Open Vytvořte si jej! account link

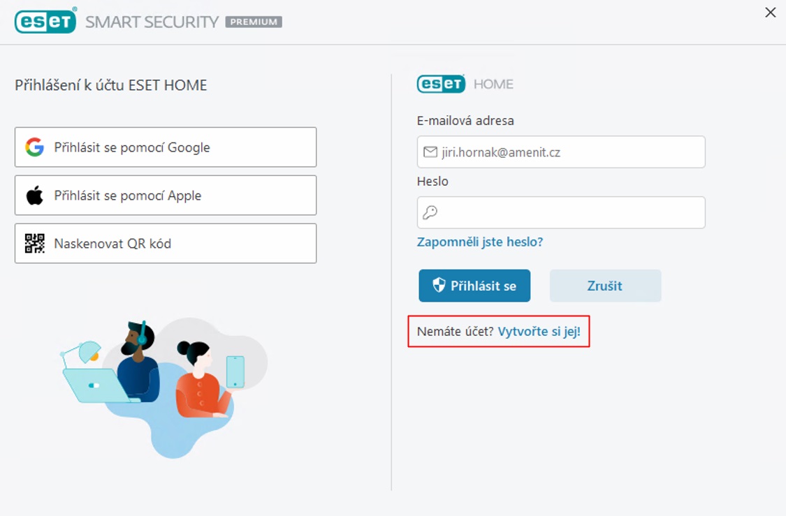539,332
